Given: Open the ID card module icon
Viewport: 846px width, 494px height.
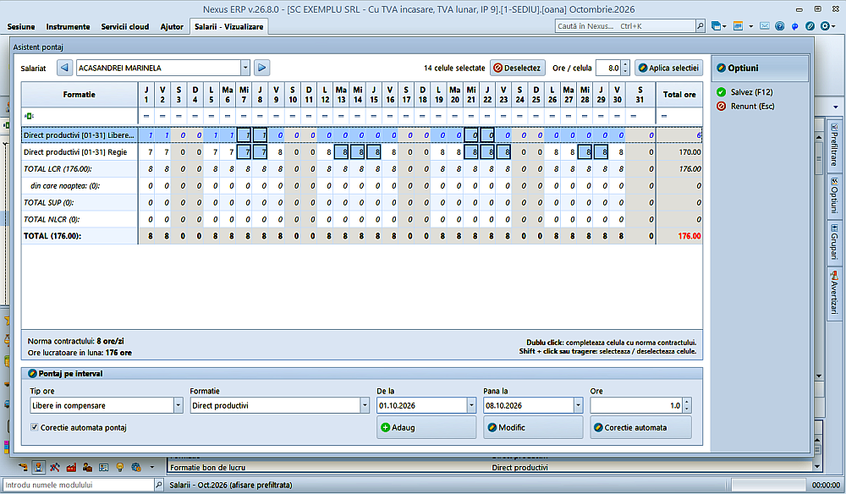Looking at the screenshot, I should (x=103, y=467).
